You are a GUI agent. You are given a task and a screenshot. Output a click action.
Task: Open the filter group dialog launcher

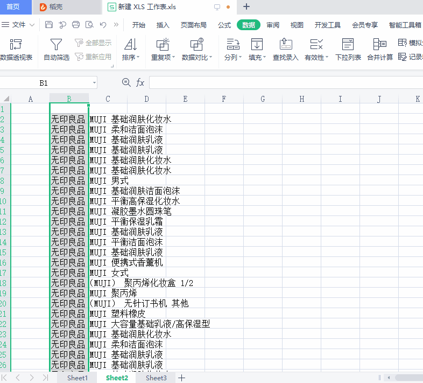(112, 66)
